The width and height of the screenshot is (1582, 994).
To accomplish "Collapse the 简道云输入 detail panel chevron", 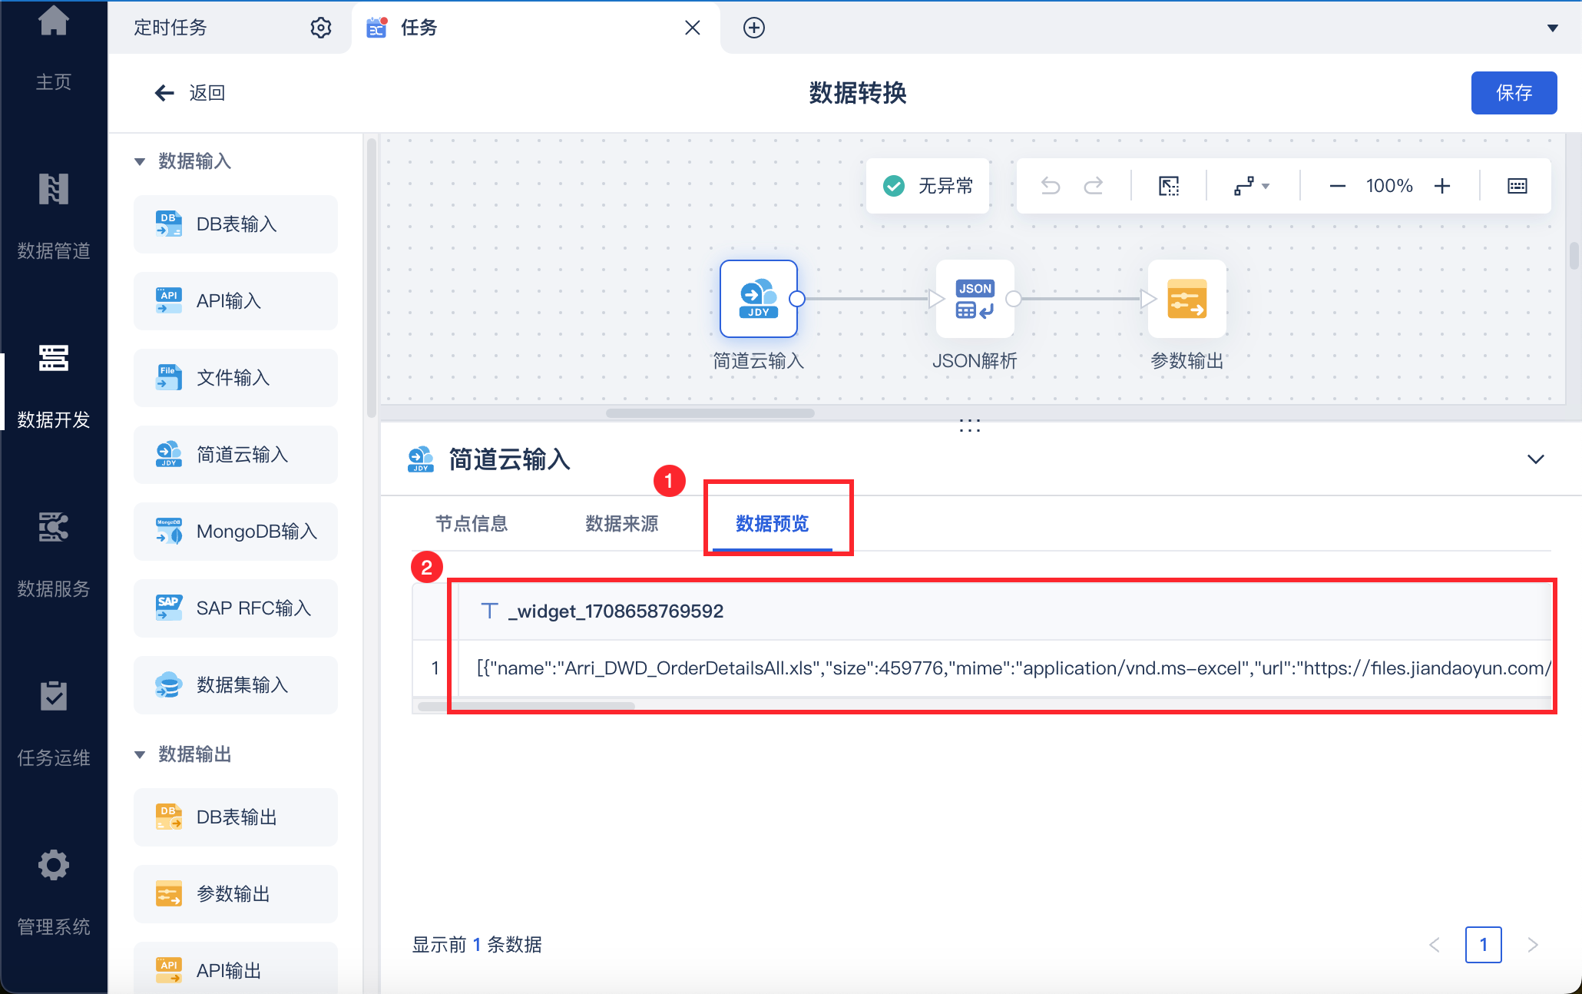I will (1535, 459).
